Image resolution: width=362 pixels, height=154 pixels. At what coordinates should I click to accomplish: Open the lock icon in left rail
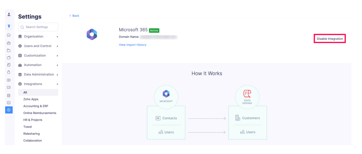(9, 72)
